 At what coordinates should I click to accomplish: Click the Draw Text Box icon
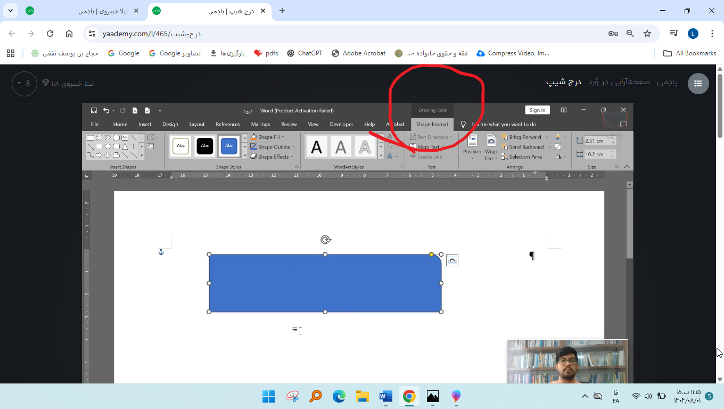point(151,146)
